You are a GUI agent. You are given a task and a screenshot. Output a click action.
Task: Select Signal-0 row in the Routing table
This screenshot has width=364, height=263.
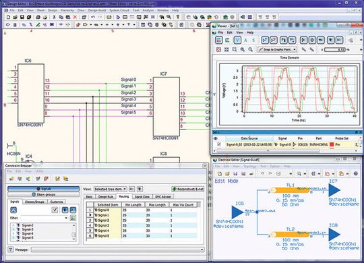pyautogui.click(x=142, y=210)
